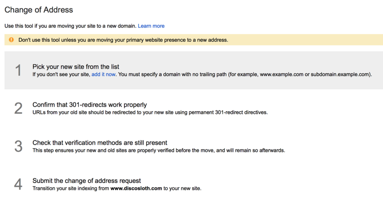
Task: Click 'Transition your site indexing from' text
Action: coord(71,189)
